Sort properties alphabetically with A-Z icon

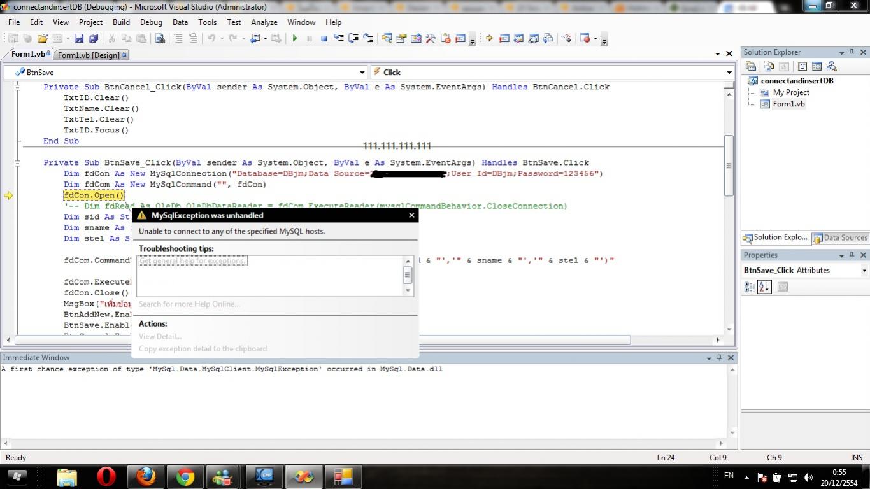pyautogui.click(x=764, y=287)
